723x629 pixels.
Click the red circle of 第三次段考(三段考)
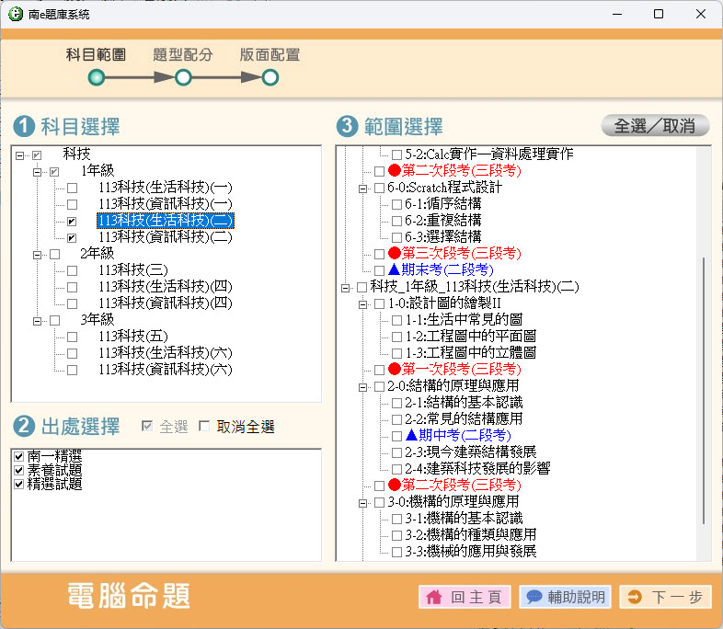[x=395, y=253]
